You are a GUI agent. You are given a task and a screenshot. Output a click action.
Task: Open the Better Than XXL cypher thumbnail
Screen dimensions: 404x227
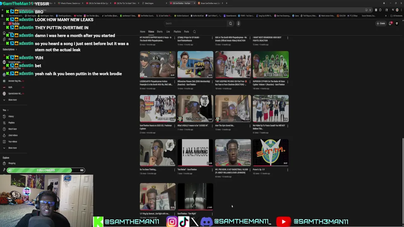(x=270, y=64)
